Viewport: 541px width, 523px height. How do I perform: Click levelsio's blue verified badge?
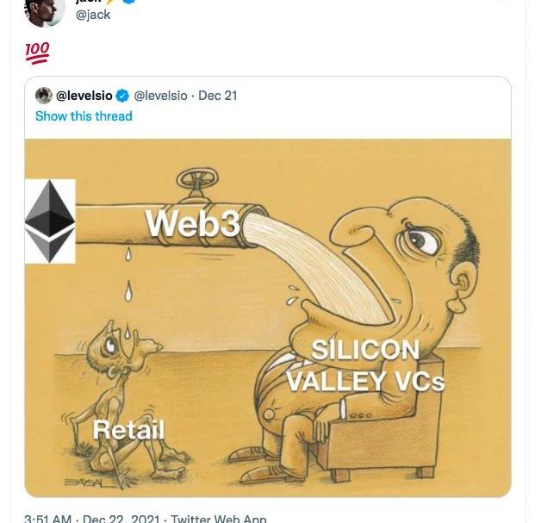coord(123,96)
